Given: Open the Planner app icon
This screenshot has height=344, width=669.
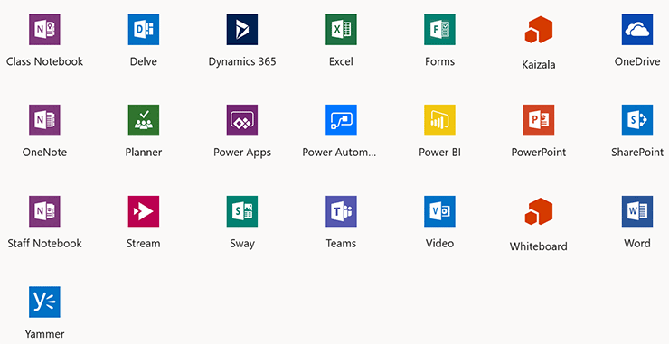Looking at the screenshot, I should point(144,120).
